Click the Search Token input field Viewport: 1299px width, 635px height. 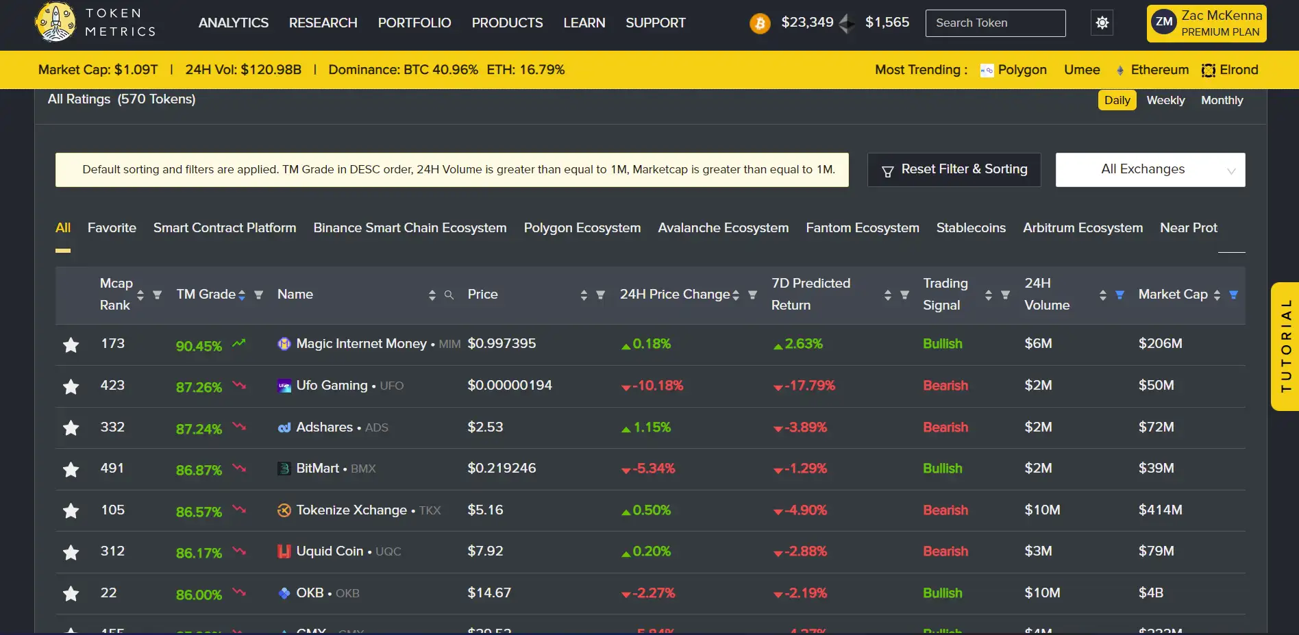click(x=995, y=23)
